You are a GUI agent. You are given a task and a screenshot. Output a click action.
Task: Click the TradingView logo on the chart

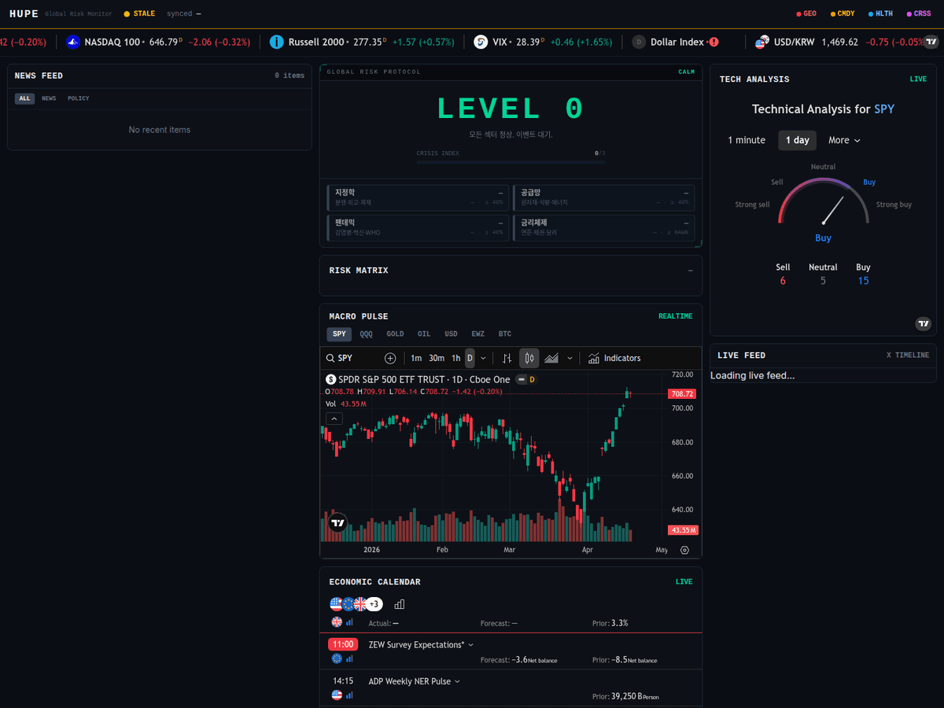click(337, 522)
